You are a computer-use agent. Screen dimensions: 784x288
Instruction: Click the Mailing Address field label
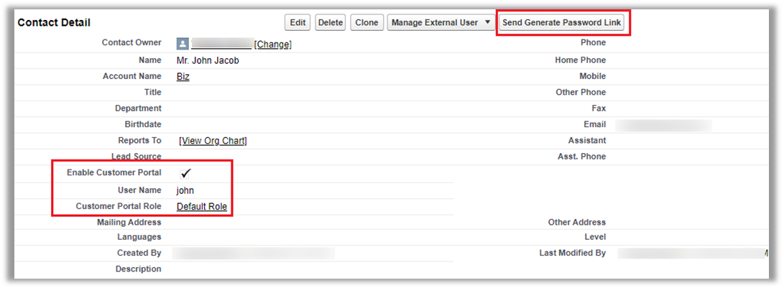129,223
